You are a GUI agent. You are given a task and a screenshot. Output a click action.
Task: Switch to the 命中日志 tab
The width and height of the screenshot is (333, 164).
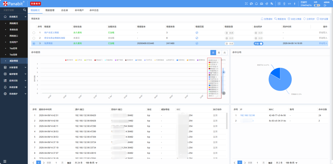pyautogui.click(x=94, y=10)
